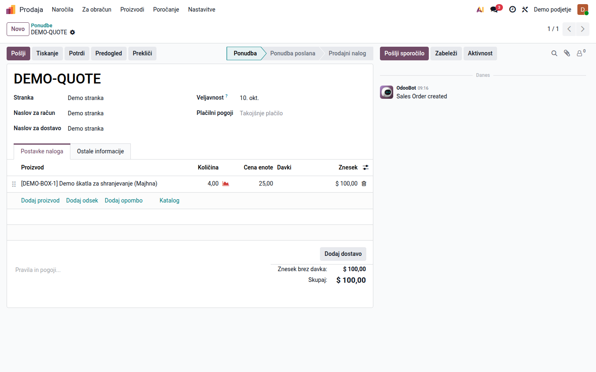Open the Katalog link

(x=170, y=200)
